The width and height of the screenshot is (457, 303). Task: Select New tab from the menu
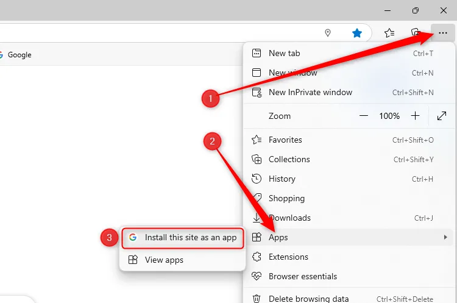click(285, 53)
